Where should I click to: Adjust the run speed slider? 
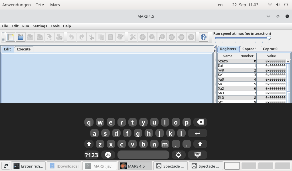click(269, 38)
